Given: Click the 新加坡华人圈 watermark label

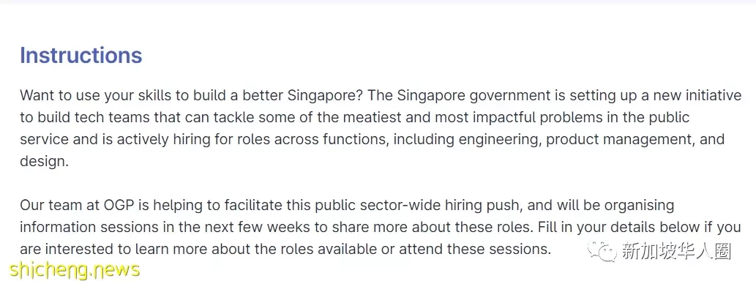Looking at the screenshot, I should 676,251.
